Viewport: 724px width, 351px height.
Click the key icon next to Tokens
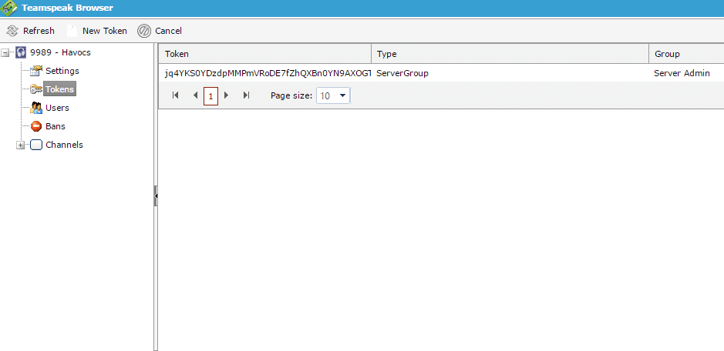(36, 89)
